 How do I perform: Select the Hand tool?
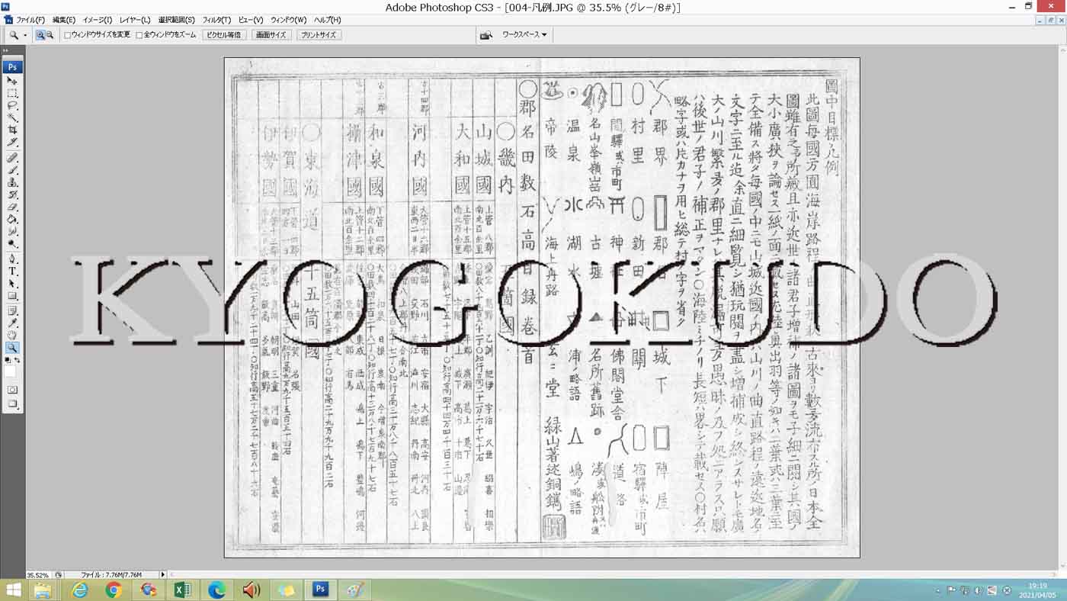[12, 336]
